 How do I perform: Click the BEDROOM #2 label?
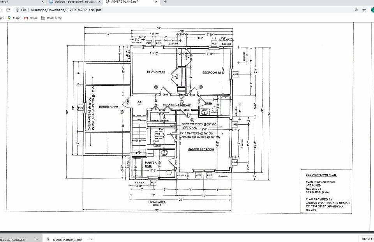[156, 72]
